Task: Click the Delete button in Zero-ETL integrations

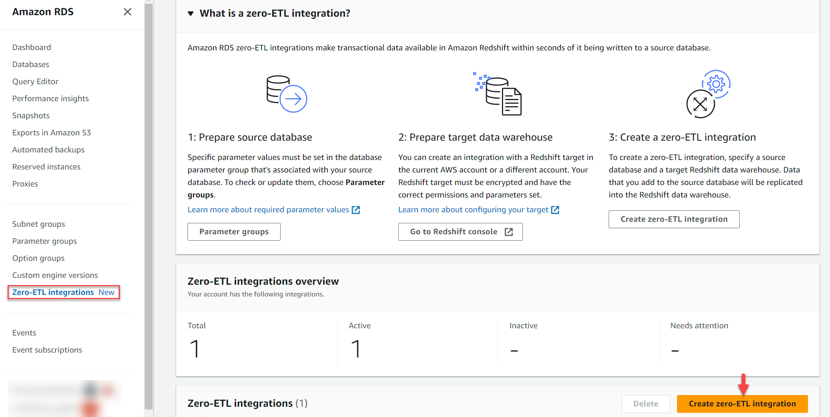Action: [x=645, y=403]
